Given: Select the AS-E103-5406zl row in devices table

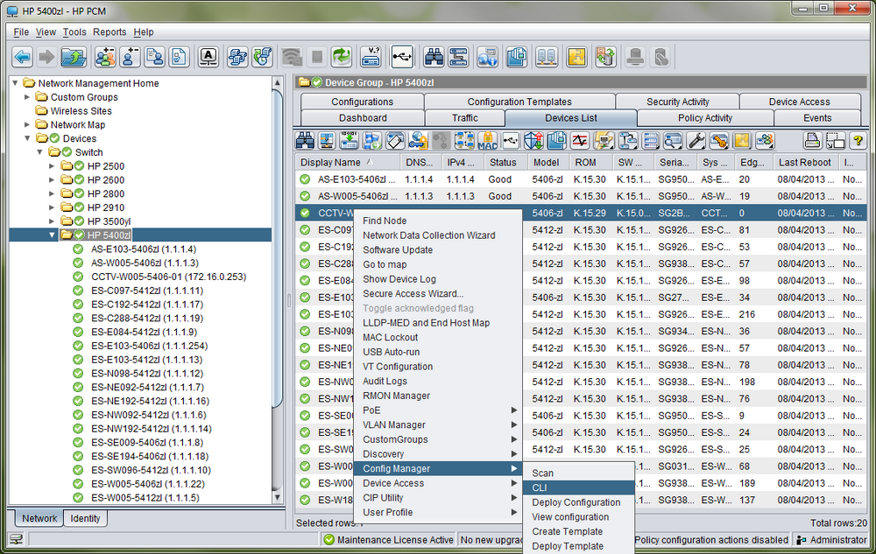Looking at the screenshot, I should click(581, 179).
